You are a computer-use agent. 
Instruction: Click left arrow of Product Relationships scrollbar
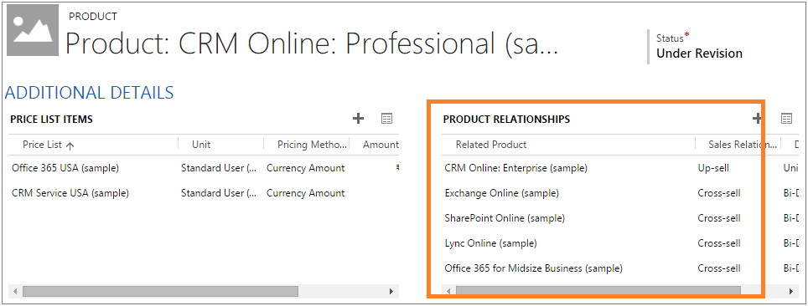coord(448,292)
